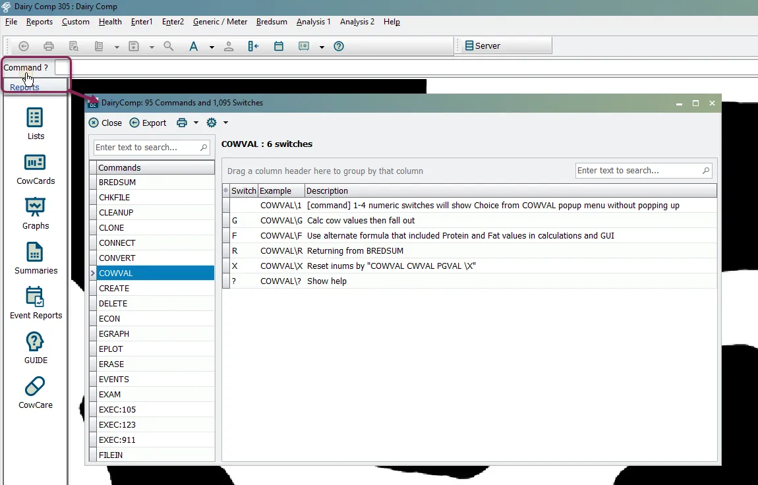The image size is (758, 485).
Task: Click the switches search text box
Action: tap(643, 171)
